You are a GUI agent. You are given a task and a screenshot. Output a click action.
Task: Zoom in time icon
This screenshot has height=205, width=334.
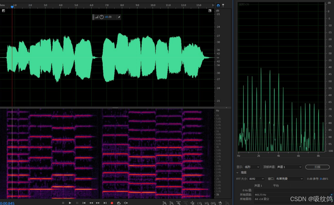[x=179, y=203]
